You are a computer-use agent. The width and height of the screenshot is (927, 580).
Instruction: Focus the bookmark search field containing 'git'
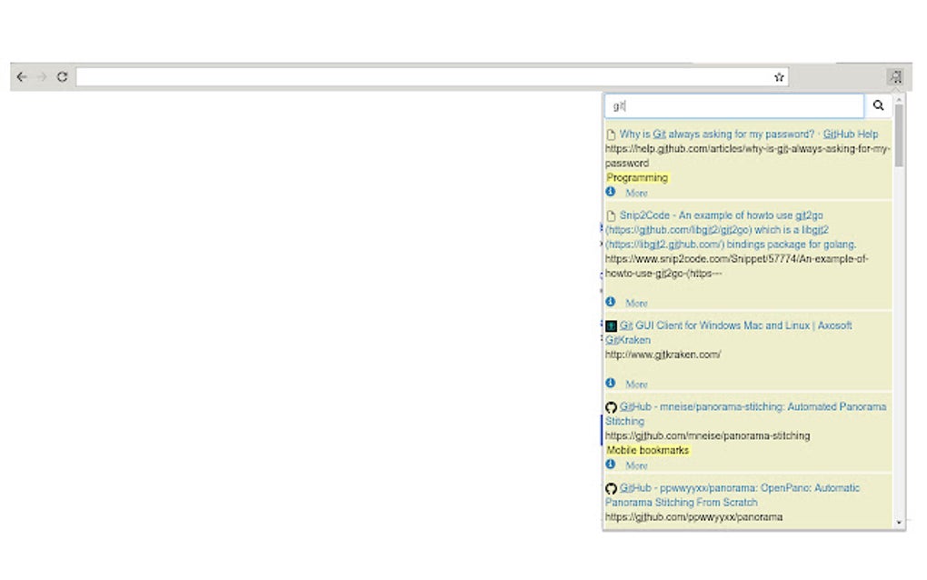coord(734,105)
